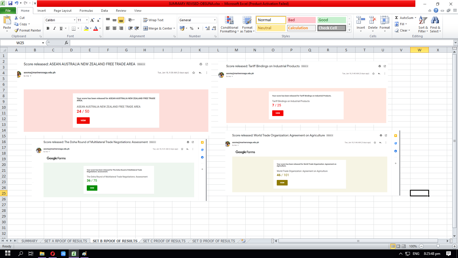Click the AutoSum sigma icon
Screen dimensions: 458x258
click(x=397, y=18)
